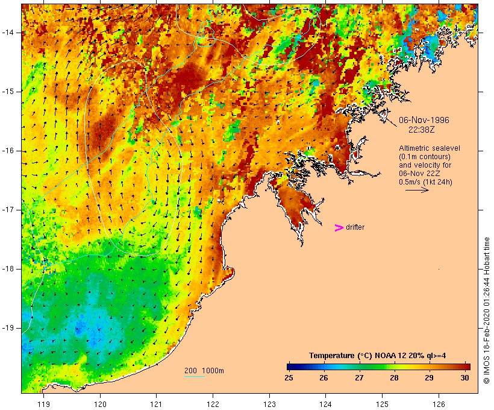
Task: Click the '0.5m/s (1kt 24h)' scale text
Action: 425,182
